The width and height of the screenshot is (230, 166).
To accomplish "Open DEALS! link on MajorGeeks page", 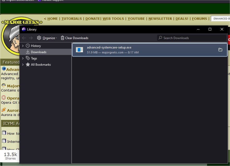I will click(182, 19).
